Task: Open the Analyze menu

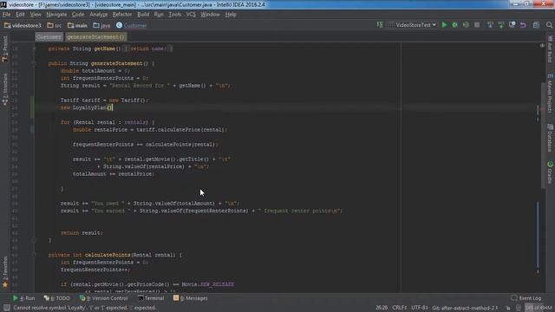Action: point(98,15)
